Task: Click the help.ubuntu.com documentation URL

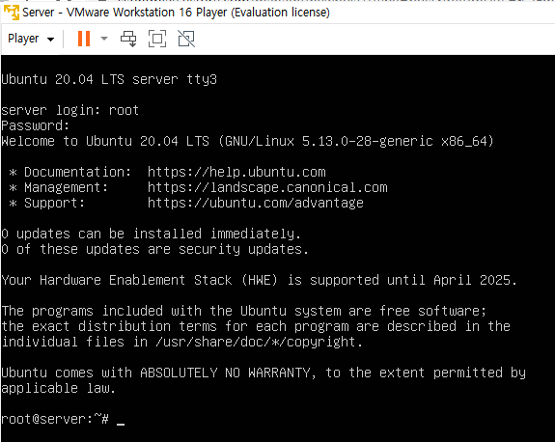Action: point(236,172)
